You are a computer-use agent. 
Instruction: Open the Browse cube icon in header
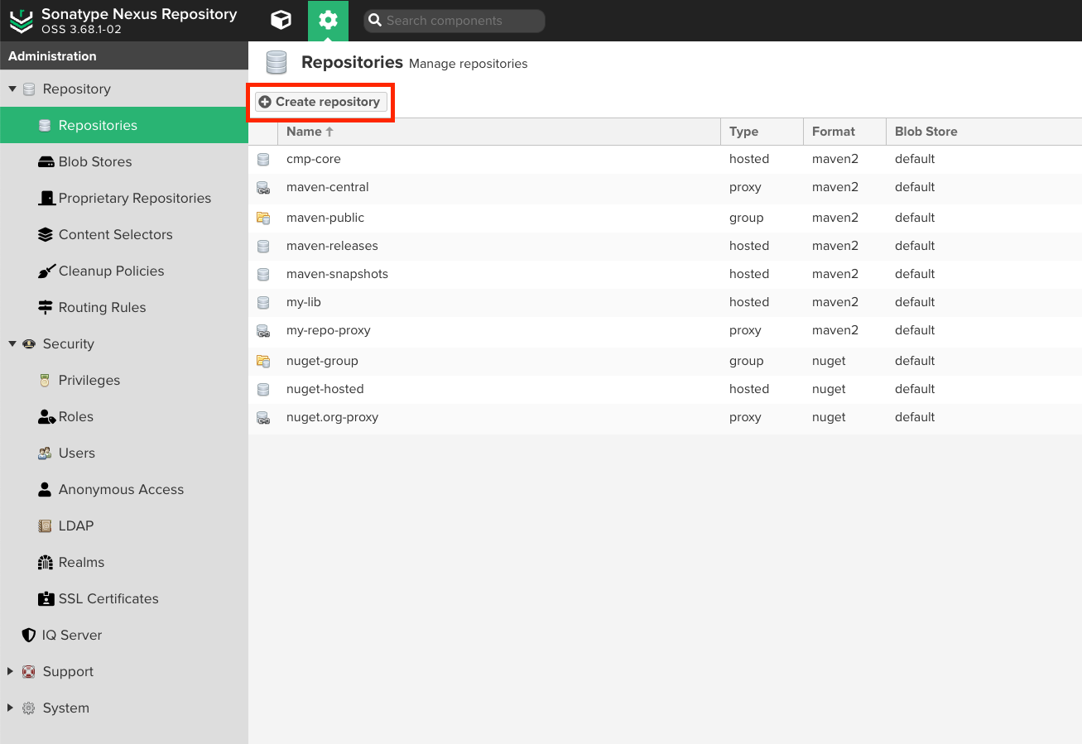(x=281, y=20)
